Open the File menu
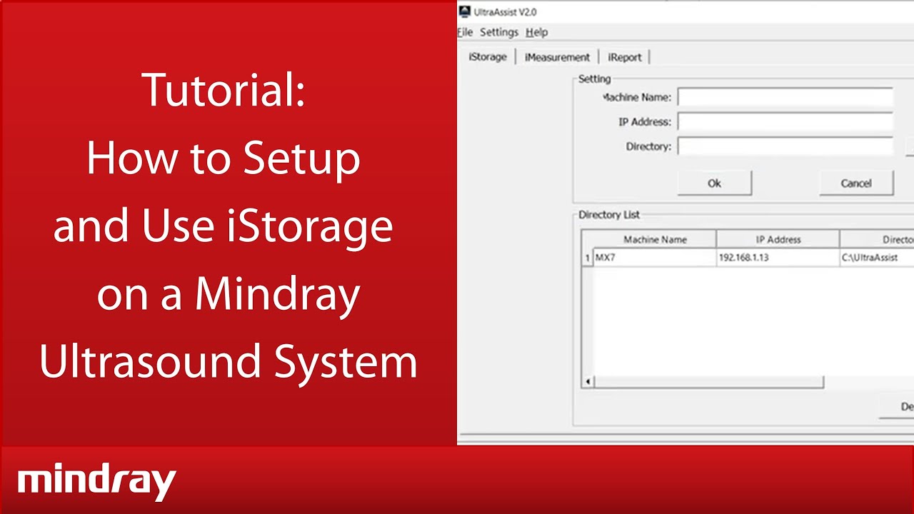914x514 pixels. click(x=465, y=32)
